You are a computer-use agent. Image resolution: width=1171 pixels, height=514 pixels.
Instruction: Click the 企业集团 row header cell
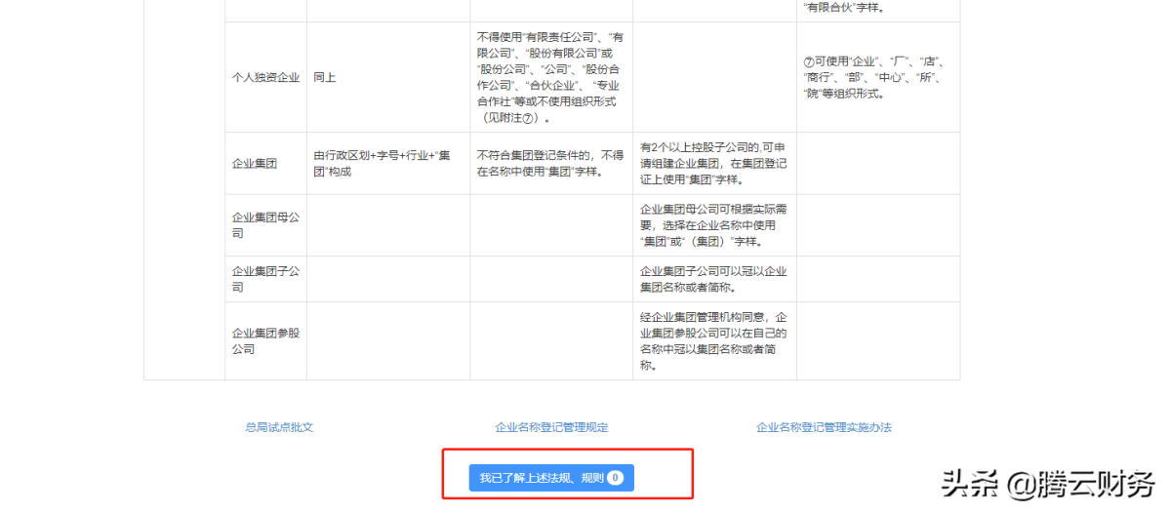pos(255,164)
